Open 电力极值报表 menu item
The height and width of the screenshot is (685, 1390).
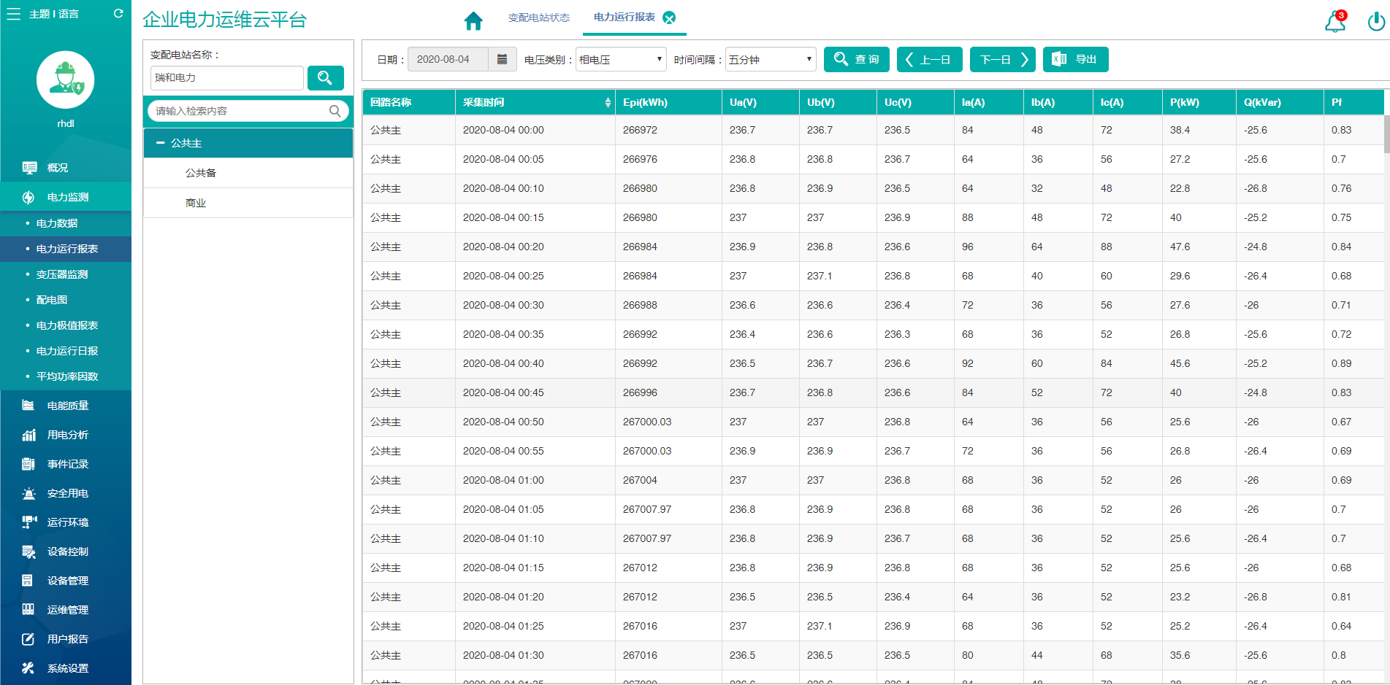pos(67,325)
